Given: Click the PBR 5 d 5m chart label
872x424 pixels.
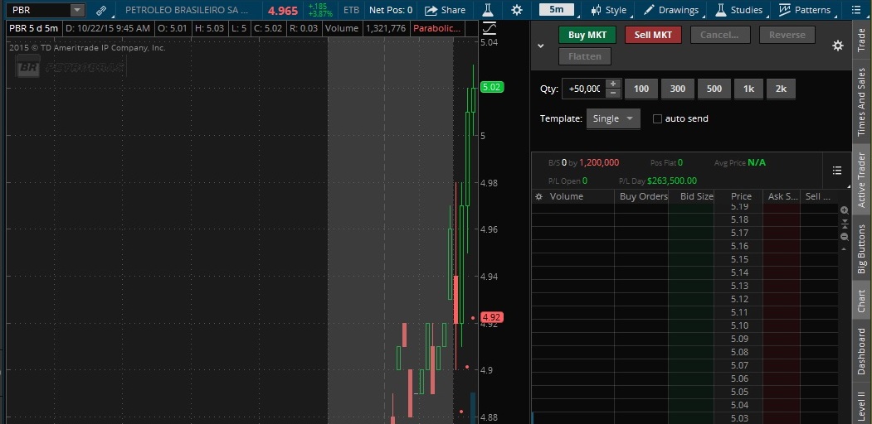Looking at the screenshot, I should [x=33, y=28].
